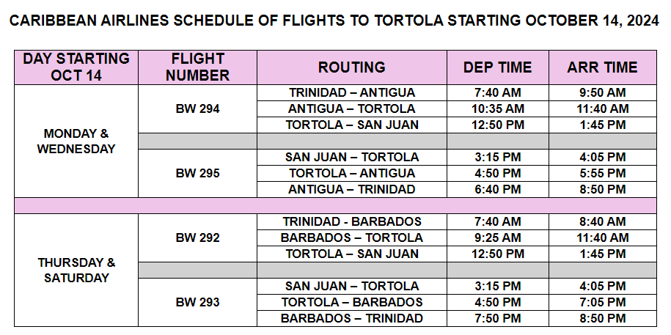Click the ROUTING column header
671x335 pixels.
pyautogui.click(x=352, y=67)
